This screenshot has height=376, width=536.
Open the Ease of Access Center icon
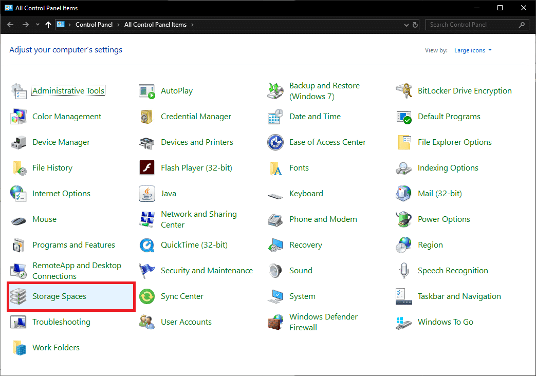(275, 142)
